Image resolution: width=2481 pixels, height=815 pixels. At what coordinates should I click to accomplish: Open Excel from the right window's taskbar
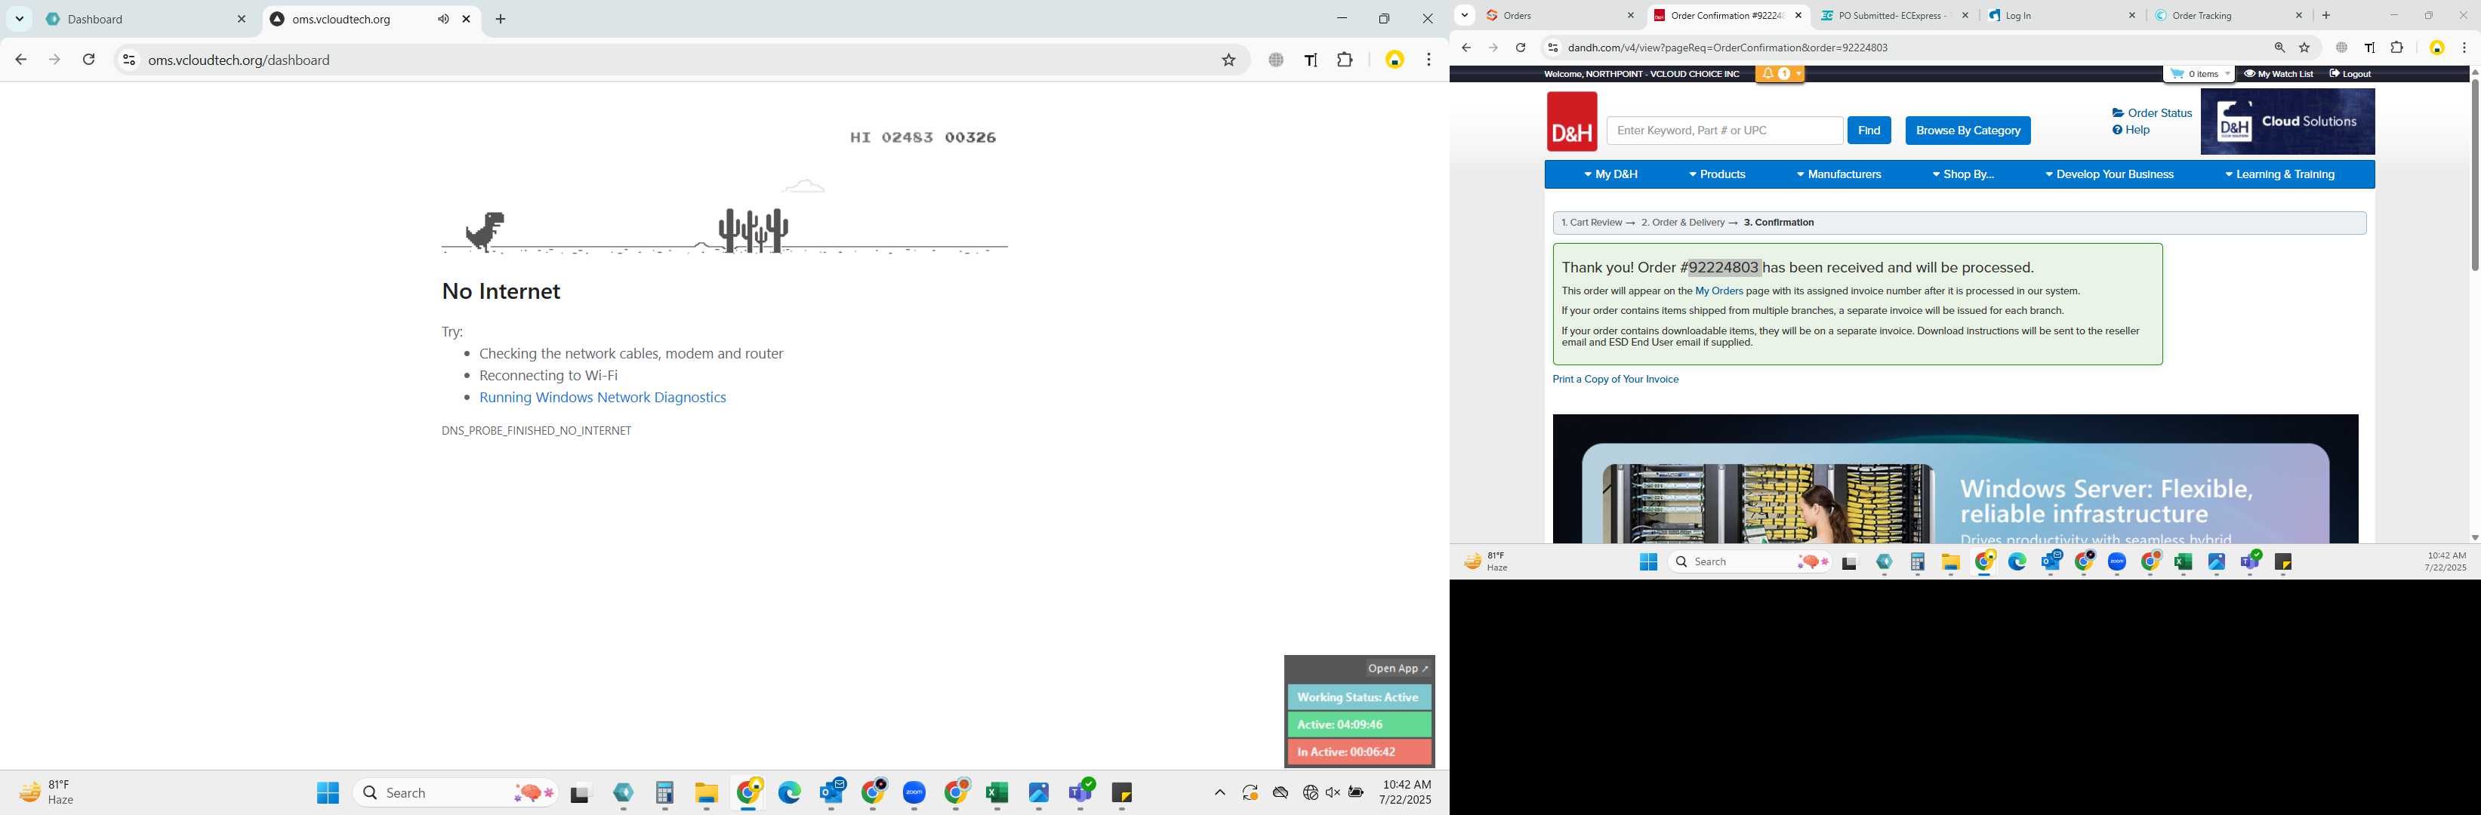[x=2184, y=563]
